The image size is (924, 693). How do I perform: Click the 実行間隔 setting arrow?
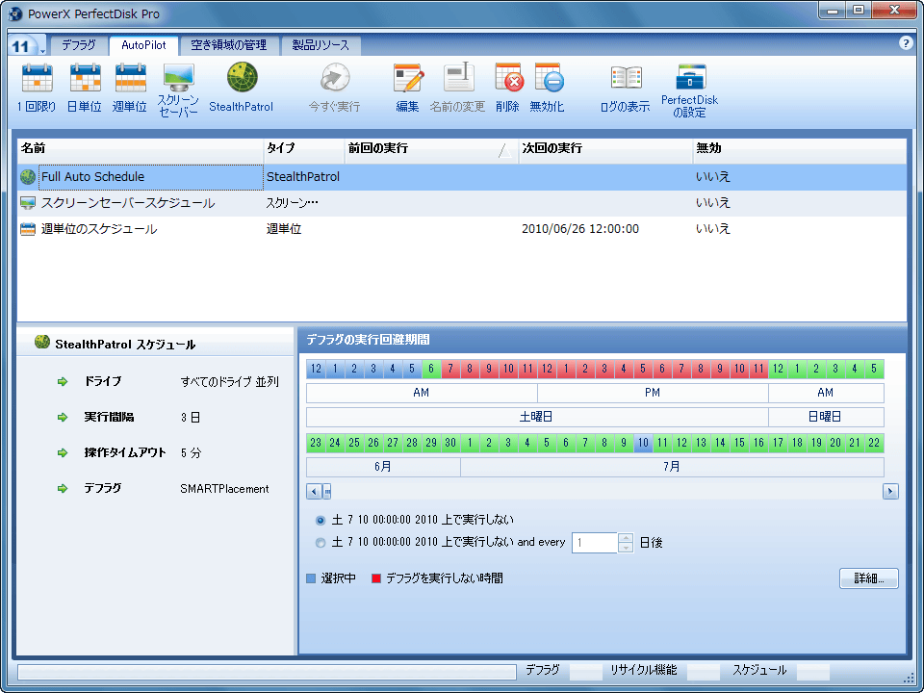pyautogui.click(x=63, y=417)
